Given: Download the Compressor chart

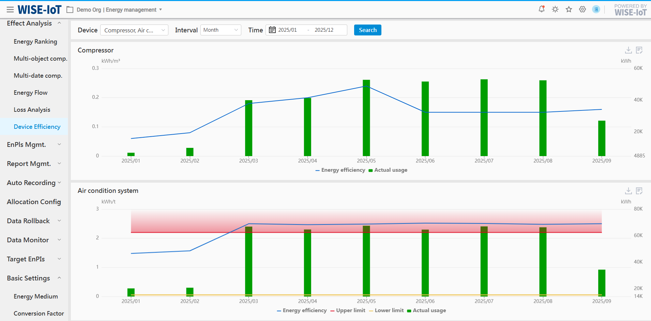Looking at the screenshot, I should [628, 50].
